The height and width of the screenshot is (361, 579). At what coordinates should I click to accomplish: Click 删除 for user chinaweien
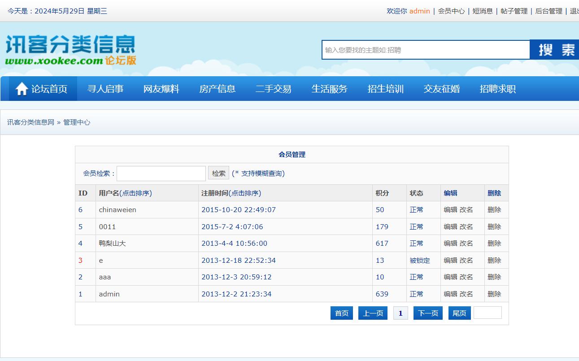[495, 210]
